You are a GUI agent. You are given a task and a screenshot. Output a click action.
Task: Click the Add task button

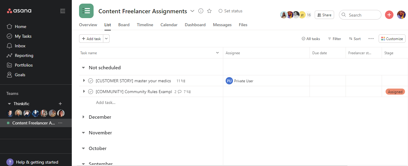pyautogui.click(x=91, y=39)
